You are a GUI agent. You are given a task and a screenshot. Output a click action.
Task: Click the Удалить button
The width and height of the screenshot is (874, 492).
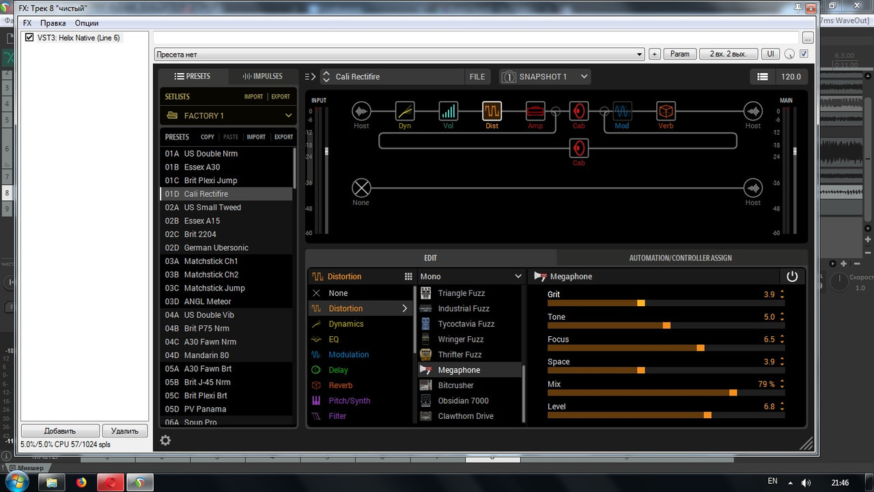125,430
